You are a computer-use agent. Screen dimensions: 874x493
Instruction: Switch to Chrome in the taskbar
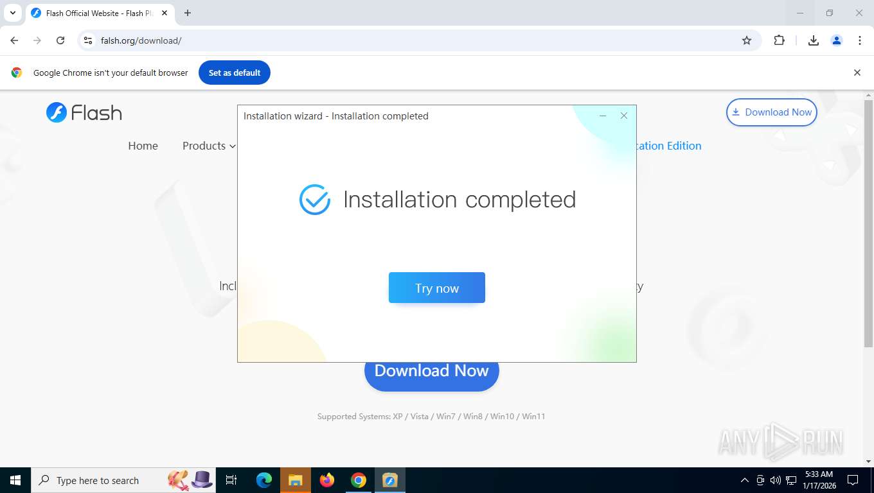click(x=359, y=480)
